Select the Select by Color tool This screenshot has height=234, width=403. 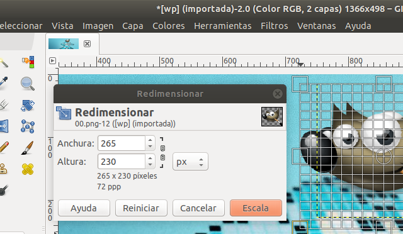click(x=28, y=62)
